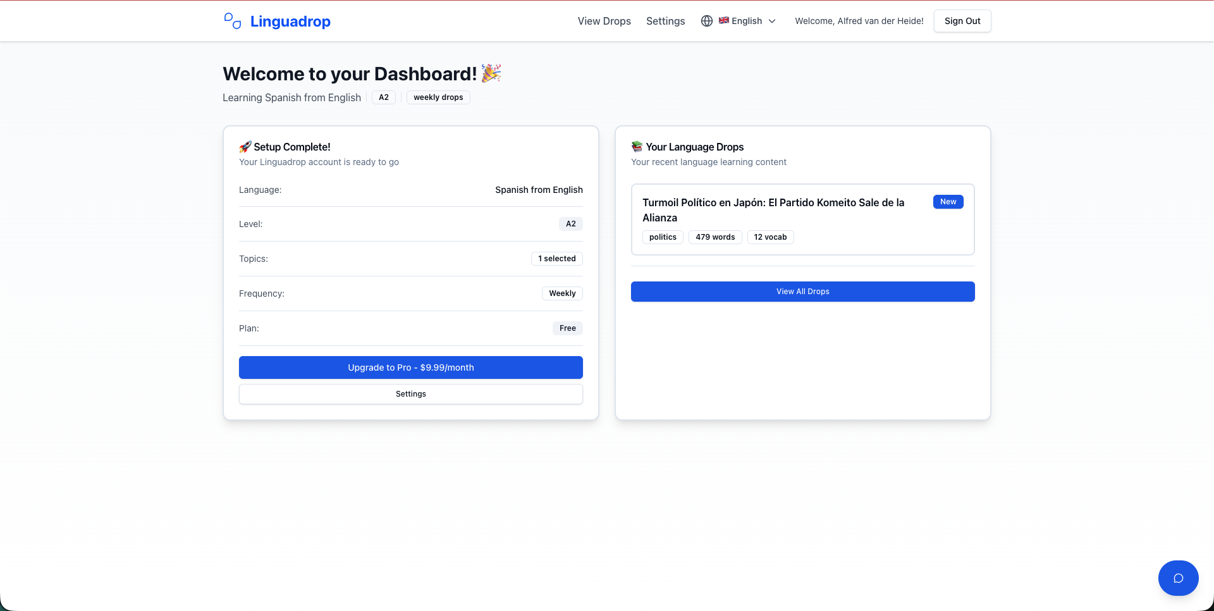
Task: Open Settings from the top navigation
Action: [665, 21]
